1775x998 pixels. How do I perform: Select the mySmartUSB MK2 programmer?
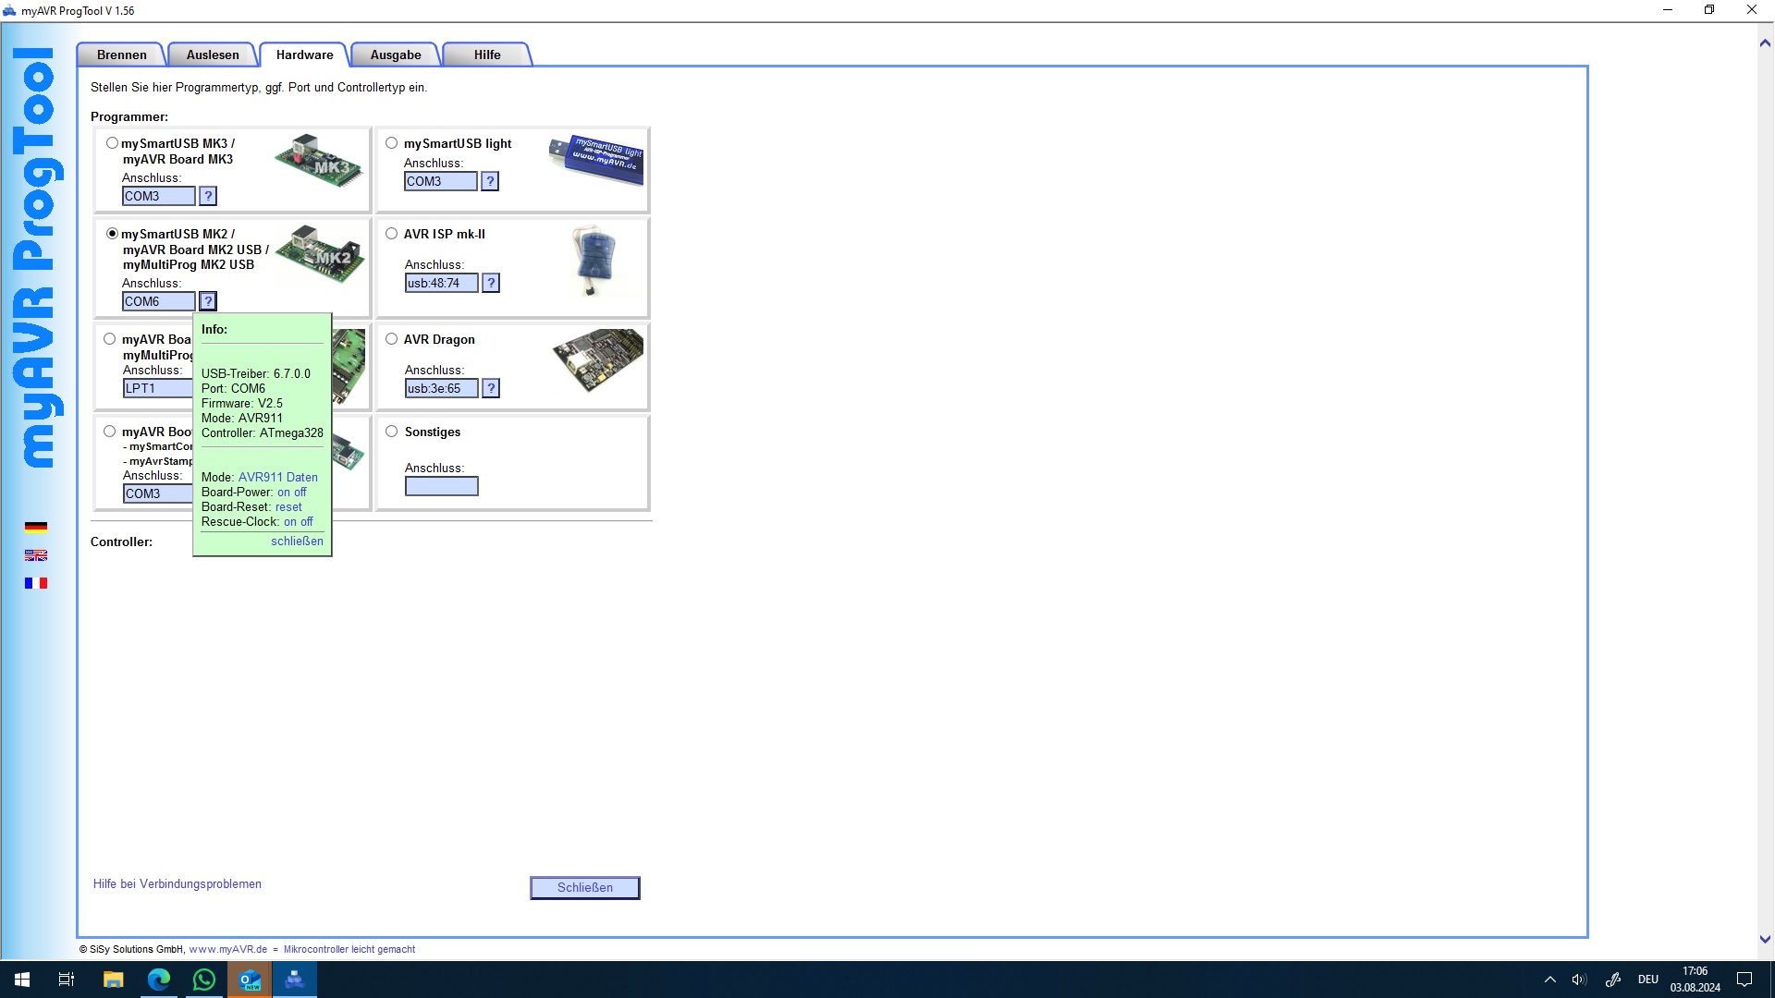click(x=112, y=234)
